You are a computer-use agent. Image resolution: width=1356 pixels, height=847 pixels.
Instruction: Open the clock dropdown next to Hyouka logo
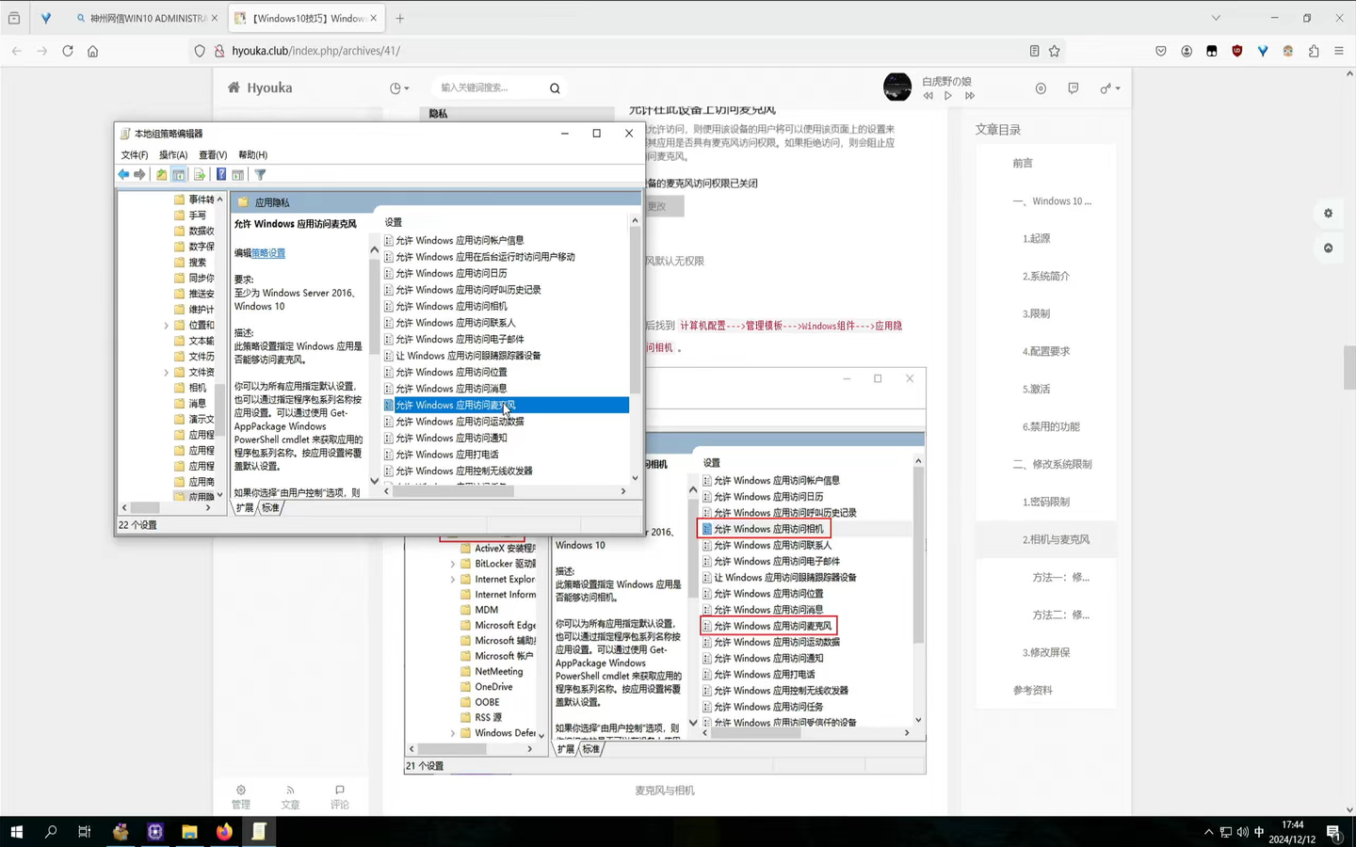399,88
